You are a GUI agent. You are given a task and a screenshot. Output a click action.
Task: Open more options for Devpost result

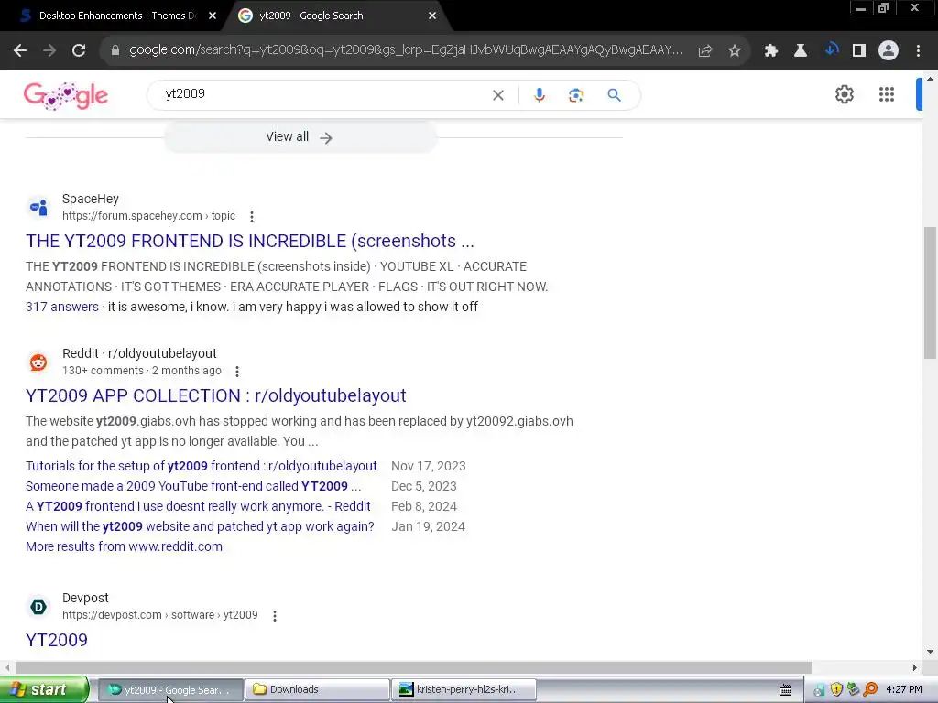click(275, 616)
